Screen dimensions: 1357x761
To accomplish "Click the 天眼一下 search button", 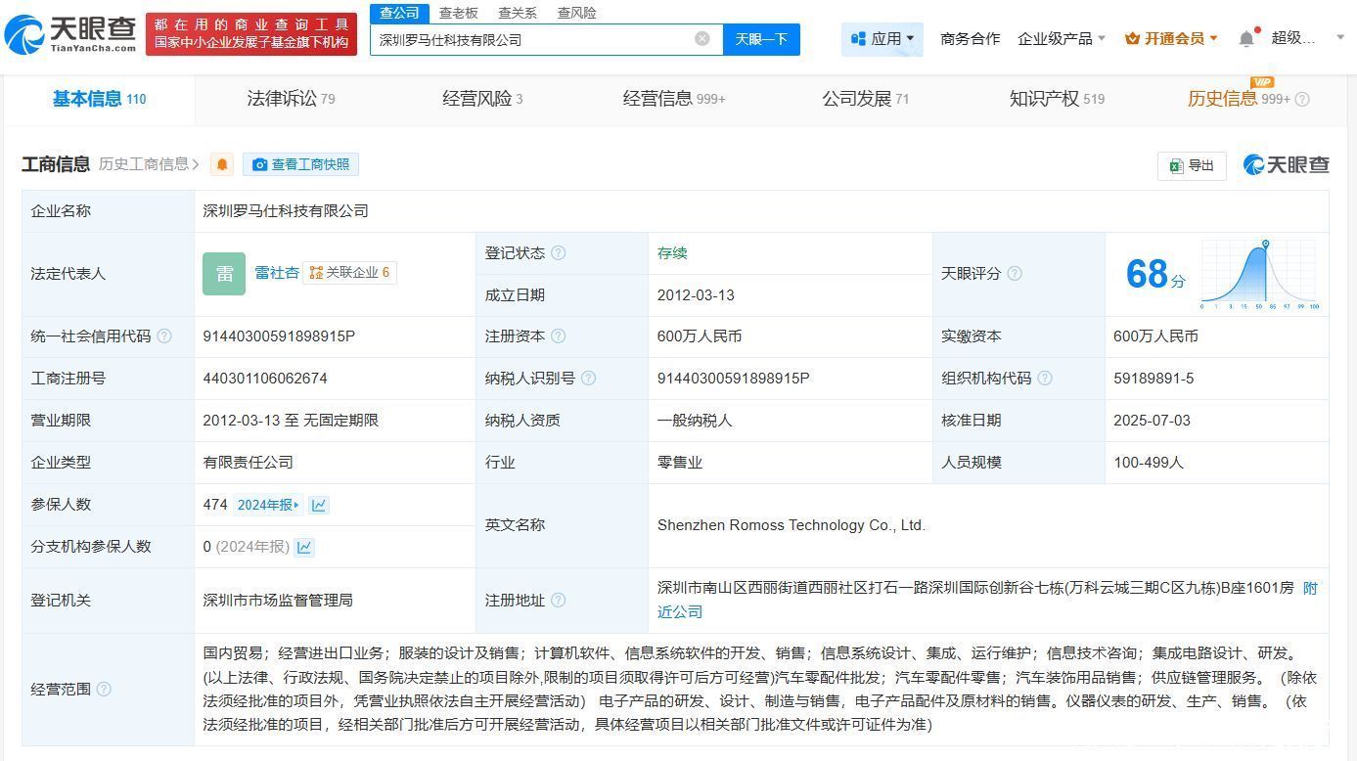I will pos(761,39).
